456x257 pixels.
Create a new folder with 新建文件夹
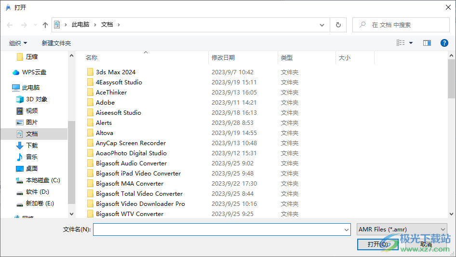(56, 43)
